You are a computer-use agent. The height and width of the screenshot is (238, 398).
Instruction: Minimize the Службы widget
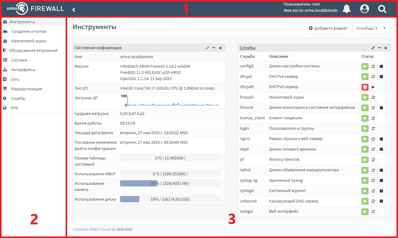point(379,48)
